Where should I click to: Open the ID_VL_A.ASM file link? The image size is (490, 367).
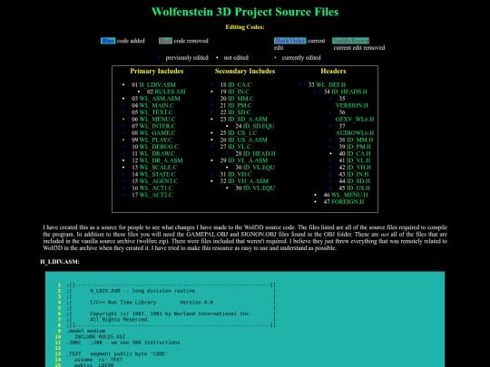[248, 160]
